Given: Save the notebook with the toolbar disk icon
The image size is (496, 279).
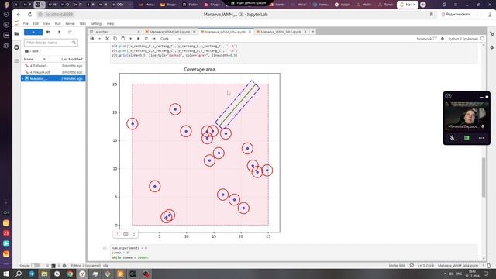Looking at the screenshot, I should [92, 39].
